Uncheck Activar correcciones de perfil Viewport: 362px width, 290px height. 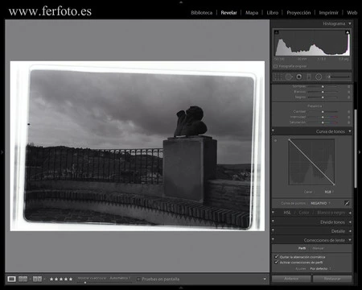[277, 262]
